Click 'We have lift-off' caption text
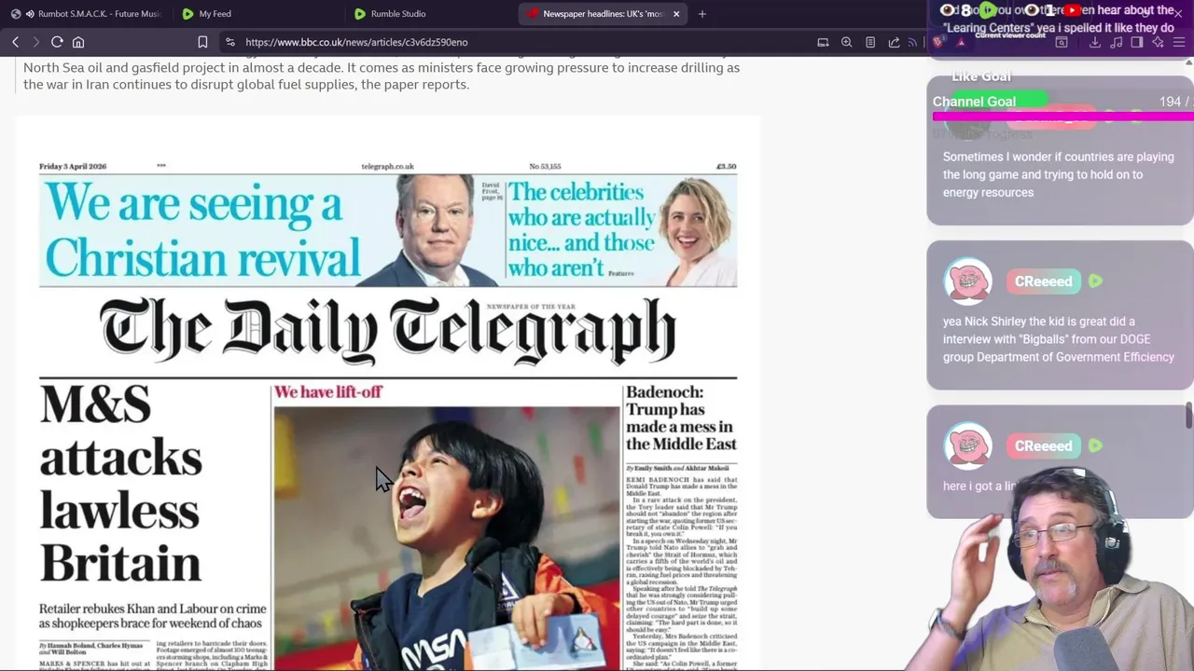The image size is (1194, 671). pyautogui.click(x=327, y=391)
